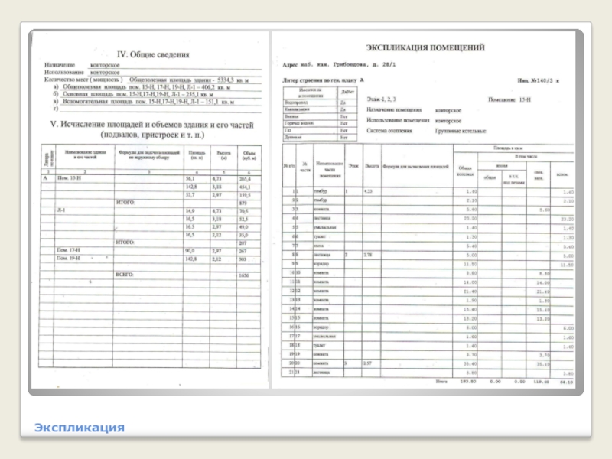Click the total '119.40'
Image resolution: width=612 pixels, height=459 pixels.
coord(542,382)
